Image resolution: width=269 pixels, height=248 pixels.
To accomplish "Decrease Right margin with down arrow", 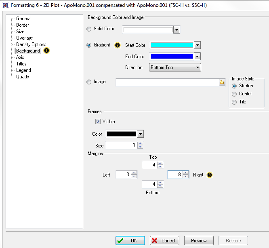I will click(x=185, y=177).
